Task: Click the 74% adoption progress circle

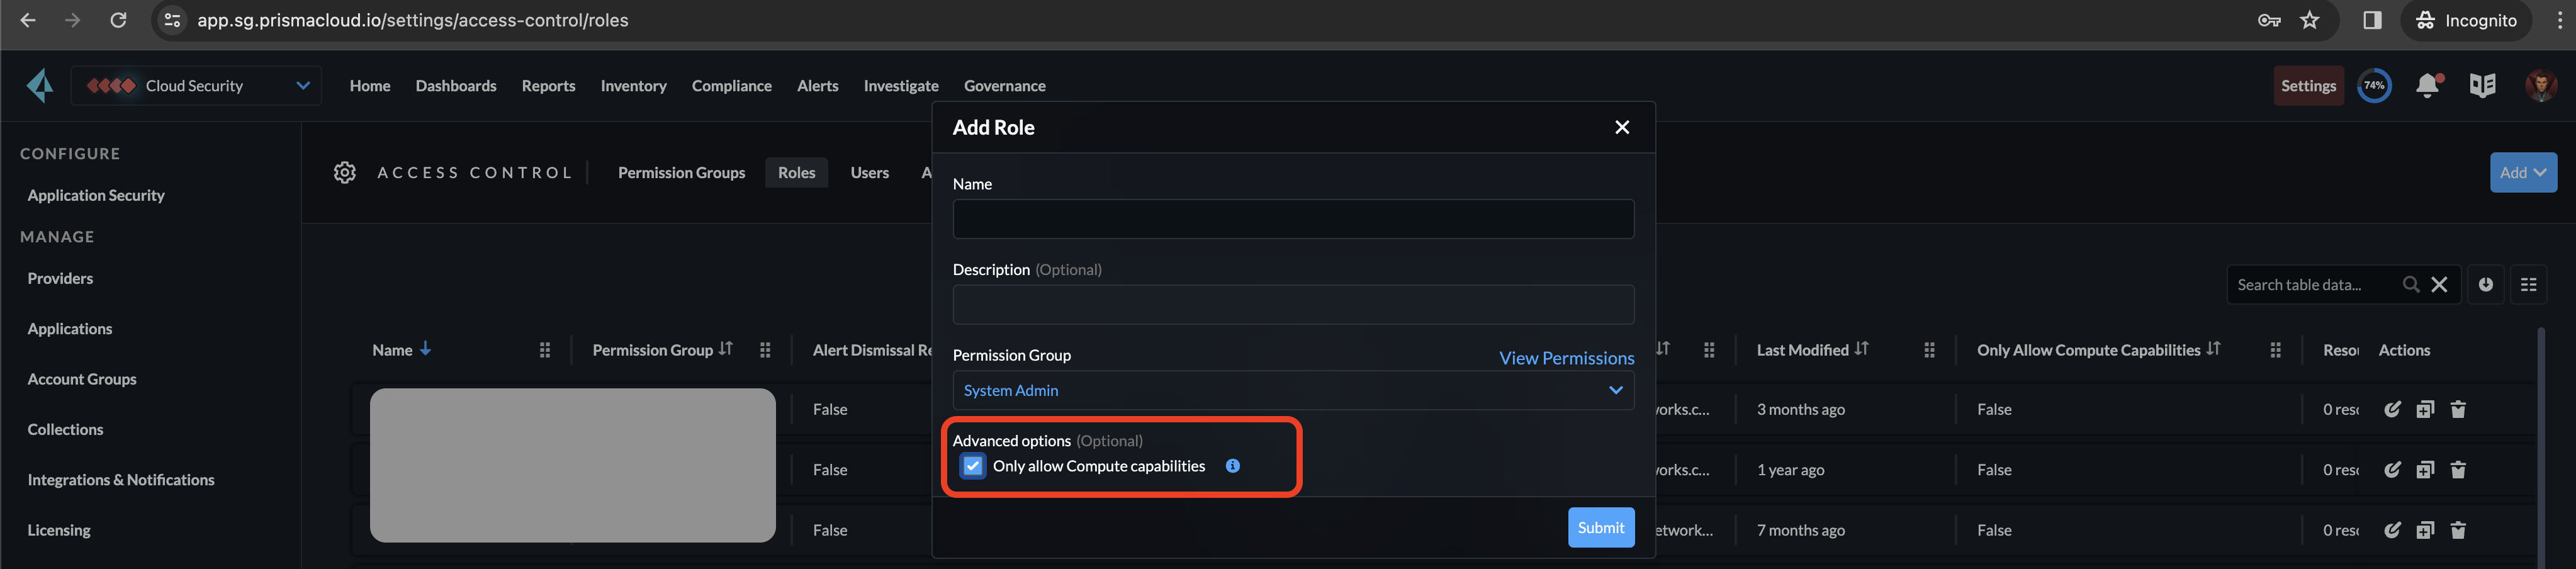Action: pos(2374,86)
